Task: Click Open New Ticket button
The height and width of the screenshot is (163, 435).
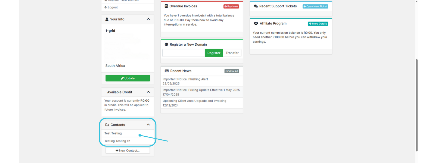Action: click(x=315, y=6)
